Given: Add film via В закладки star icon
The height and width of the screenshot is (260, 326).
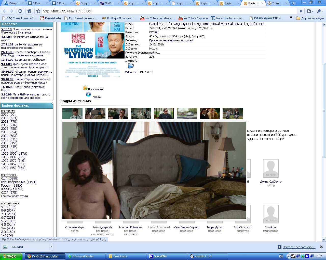Looking at the screenshot, I should tap(85, 88).
